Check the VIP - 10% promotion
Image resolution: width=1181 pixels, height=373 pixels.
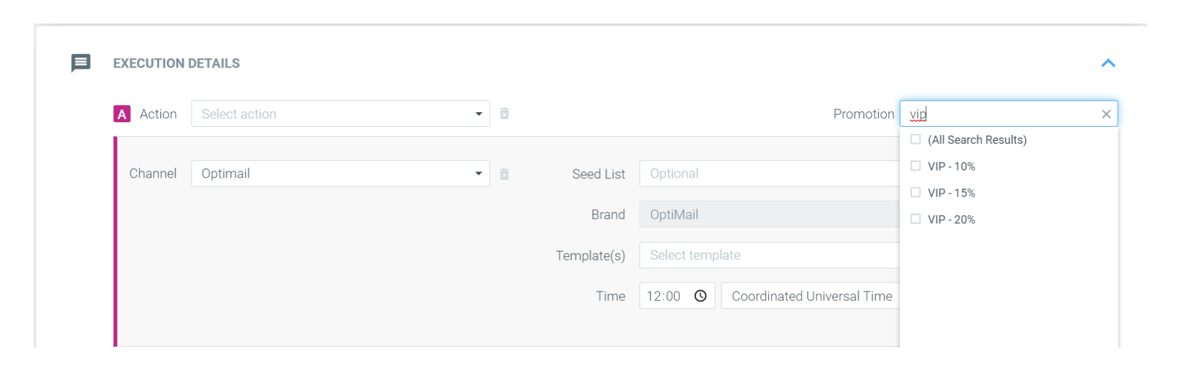(916, 166)
